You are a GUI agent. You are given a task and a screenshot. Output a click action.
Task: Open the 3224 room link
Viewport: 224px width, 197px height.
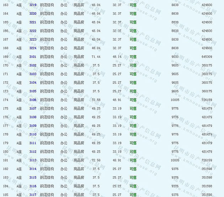point(33,48)
